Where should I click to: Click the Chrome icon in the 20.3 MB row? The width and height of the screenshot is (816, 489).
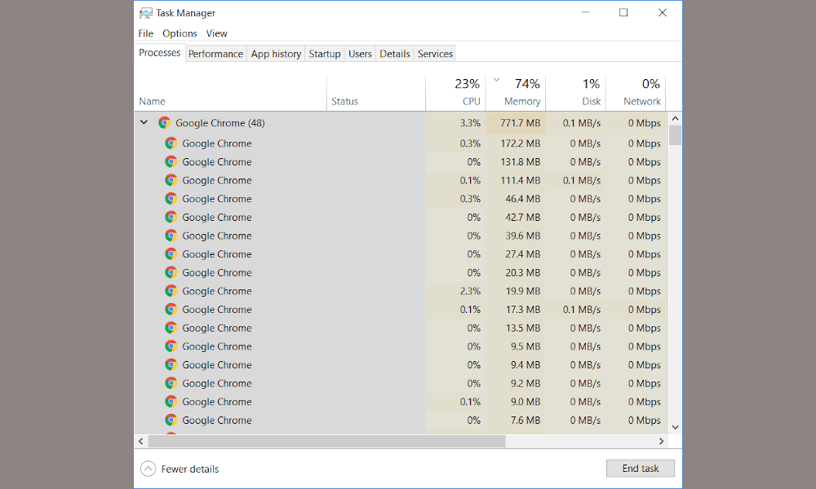point(171,272)
